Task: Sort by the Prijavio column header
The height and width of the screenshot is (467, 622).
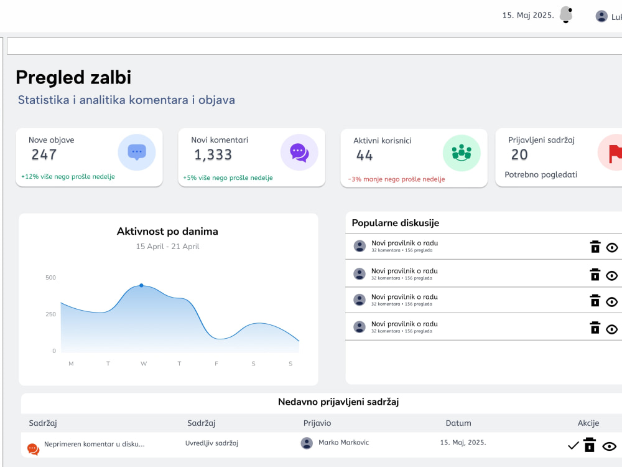Action: tap(317, 423)
